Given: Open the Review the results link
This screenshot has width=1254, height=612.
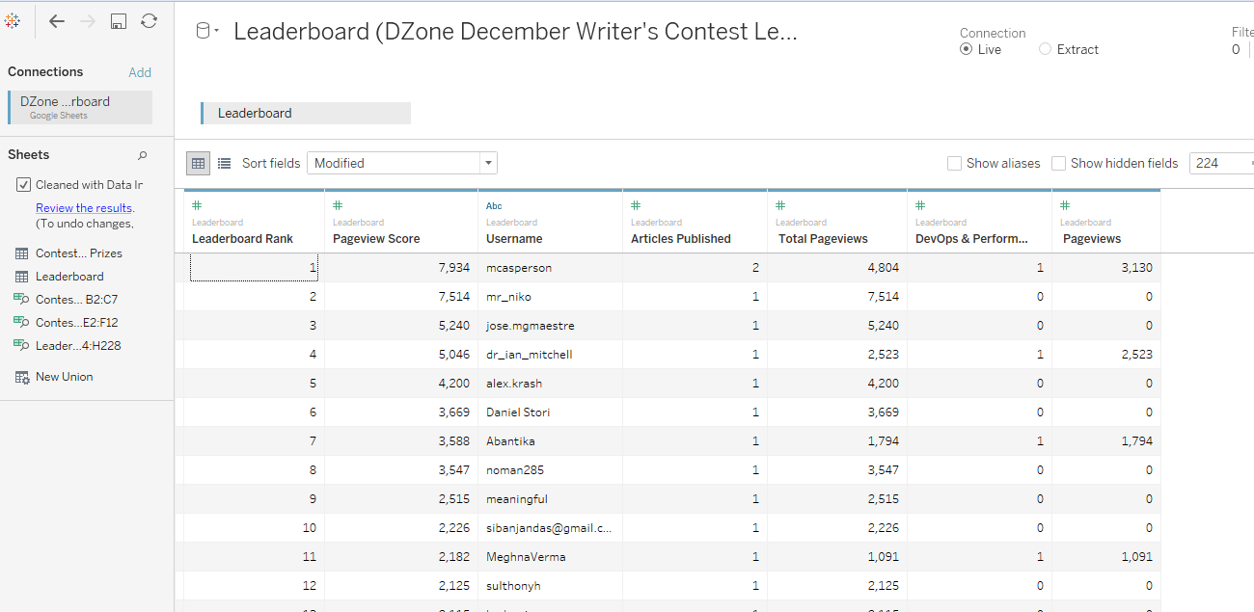Looking at the screenshot, I should [84, 208].
